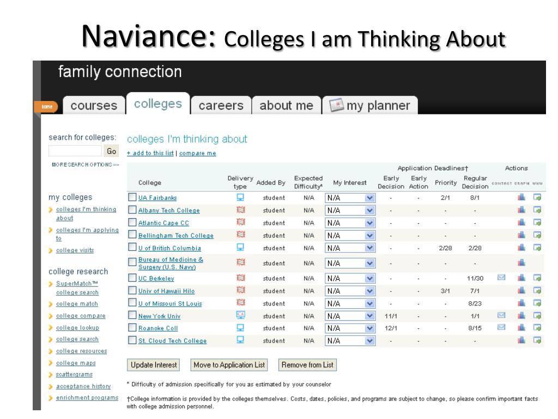Click the delivery type icon for New York Univ
The width and height of the screenshot is (558, 419).
pos(240,315)
